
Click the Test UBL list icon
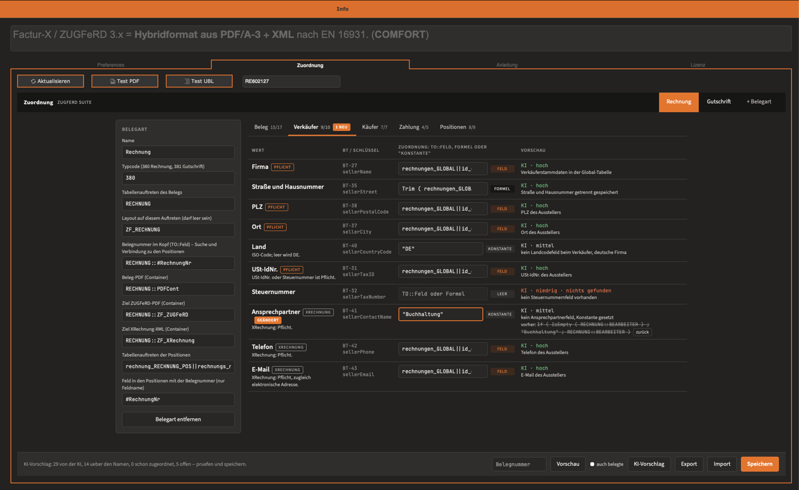tap(187, 81)
